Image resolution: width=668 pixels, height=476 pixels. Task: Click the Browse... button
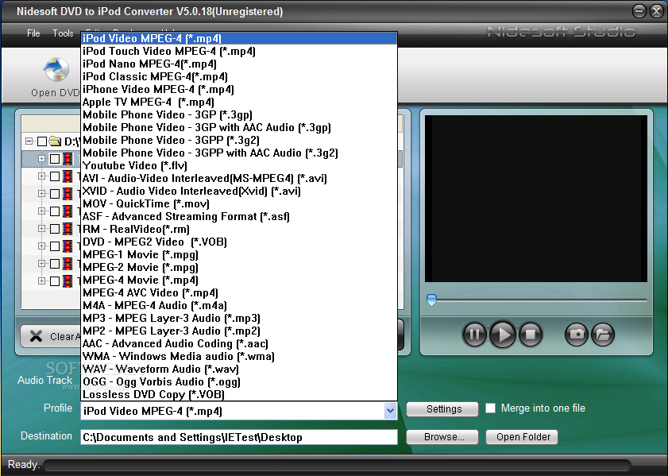click(442, 437)
